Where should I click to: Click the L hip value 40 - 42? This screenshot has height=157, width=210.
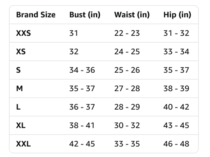coord(176,107)
